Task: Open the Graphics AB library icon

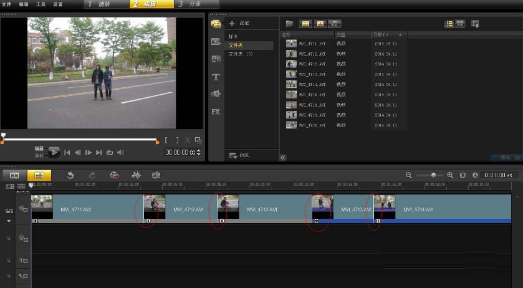Action: [216, 59]
